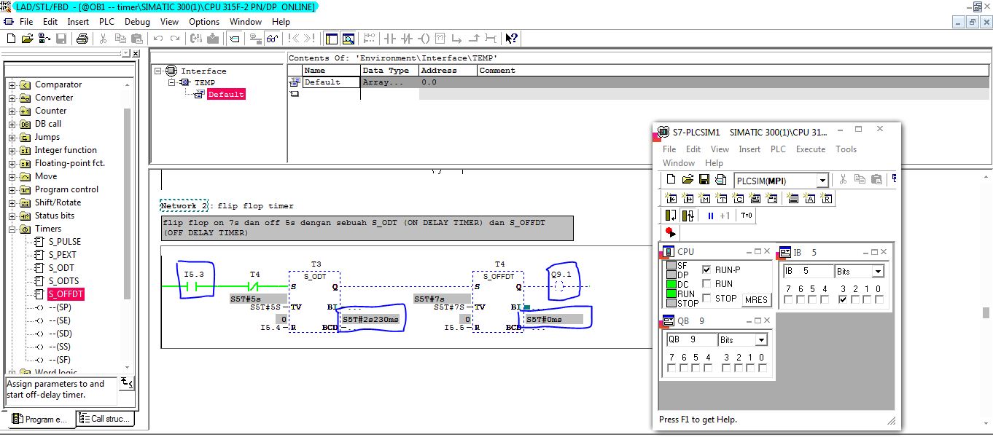The height and width of the screenshot is (437, 993).
Task: Select the S_PEXT timer element
Action: (x=62, y=255)
